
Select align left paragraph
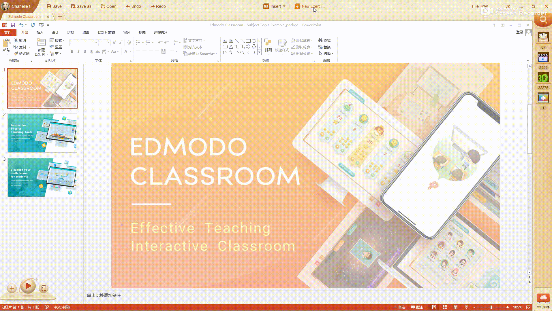(138, 52)
